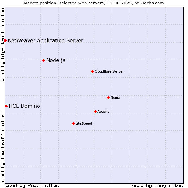Select the 'NetWeaver Application Server' label
This screenshot has width=188, height=188.
click(x=45, y=41)
